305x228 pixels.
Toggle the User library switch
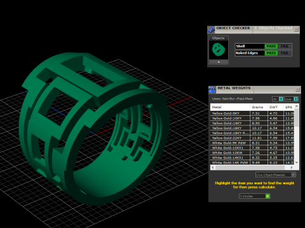click(291, 99)
